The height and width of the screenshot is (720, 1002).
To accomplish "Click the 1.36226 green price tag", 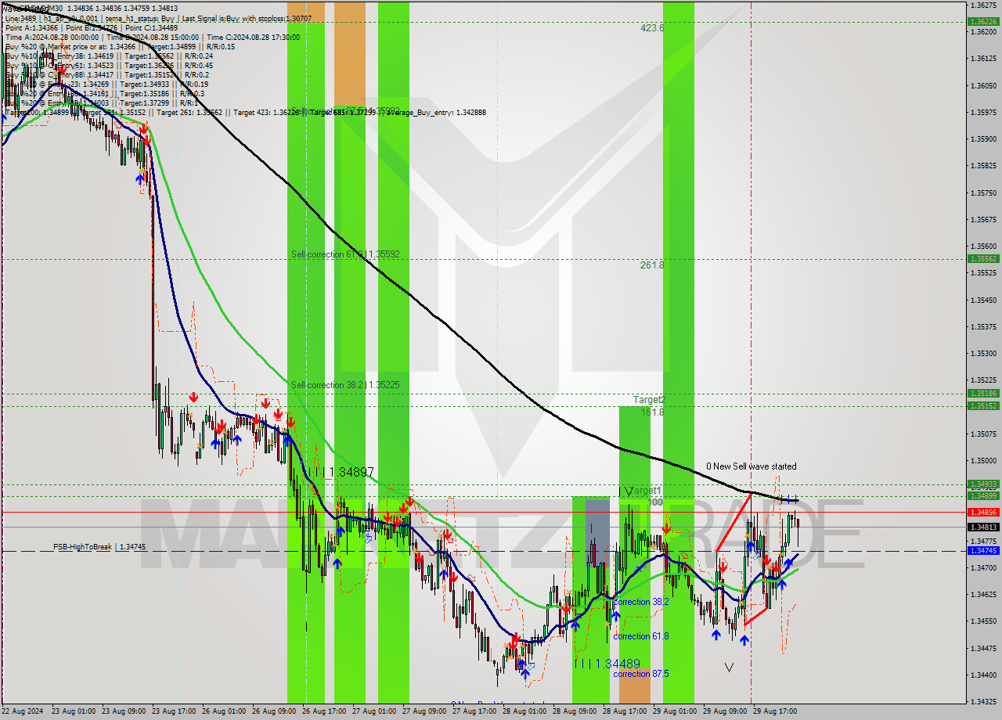I will tap(982, 22).
